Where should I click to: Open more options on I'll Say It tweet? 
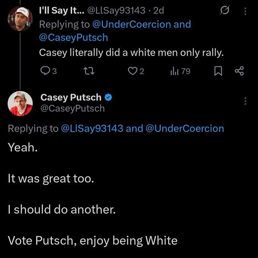tap(245, 12)
